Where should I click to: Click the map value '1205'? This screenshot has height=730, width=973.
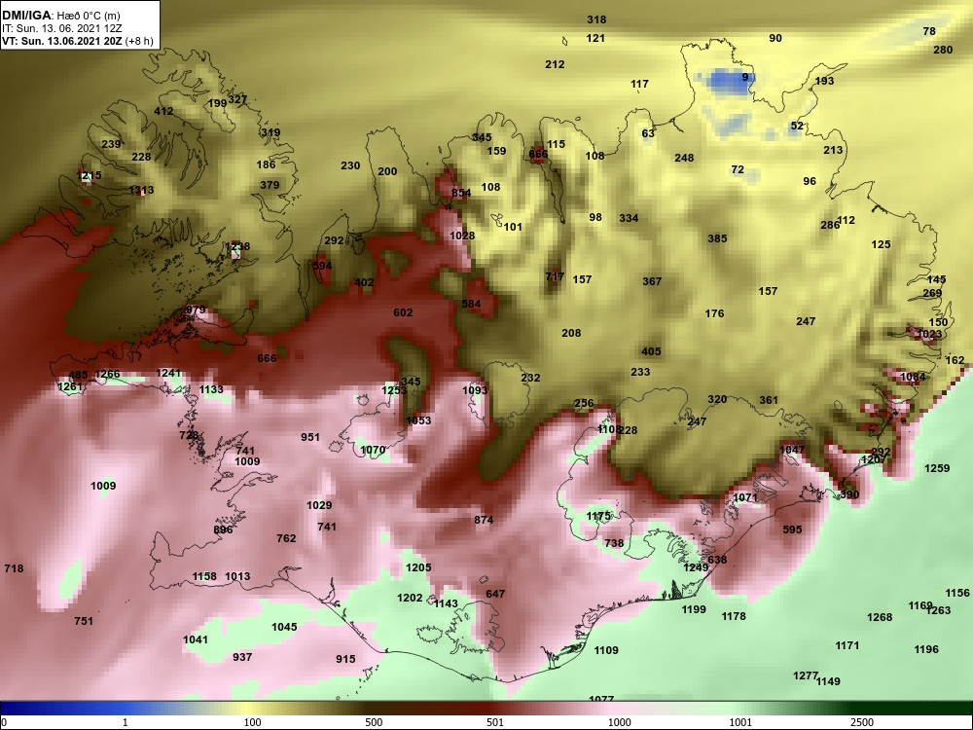(418, 568)
